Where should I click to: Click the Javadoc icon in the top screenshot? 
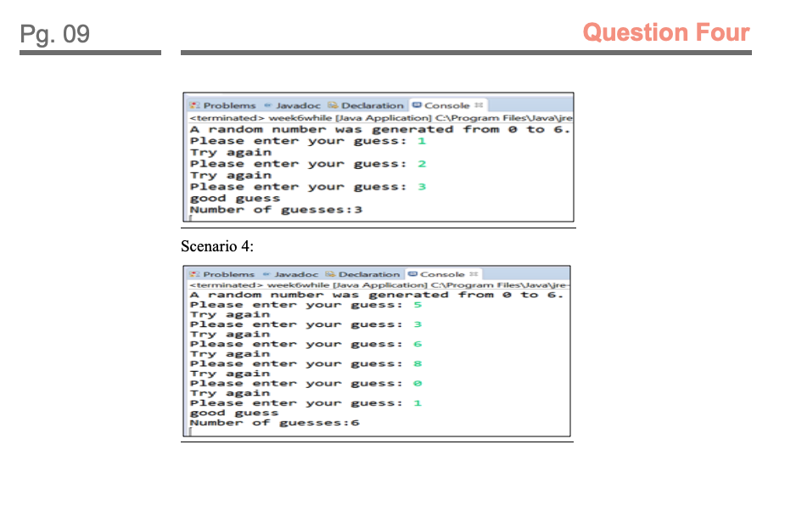268,104
